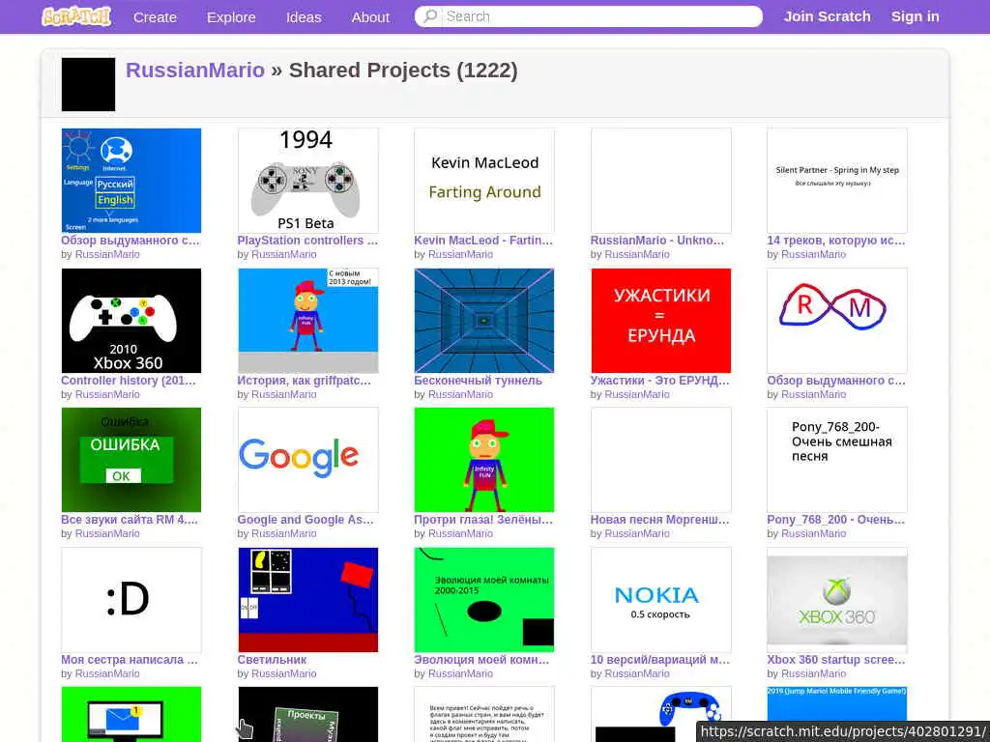
Task: Open the Google logo thumbnail
Action: pyautogui.click(x=308, y=460)
